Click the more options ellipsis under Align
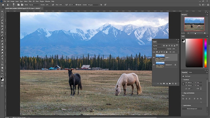Image resolution: width=210 pixels, height=118 pixels. [x=201, y=102]
